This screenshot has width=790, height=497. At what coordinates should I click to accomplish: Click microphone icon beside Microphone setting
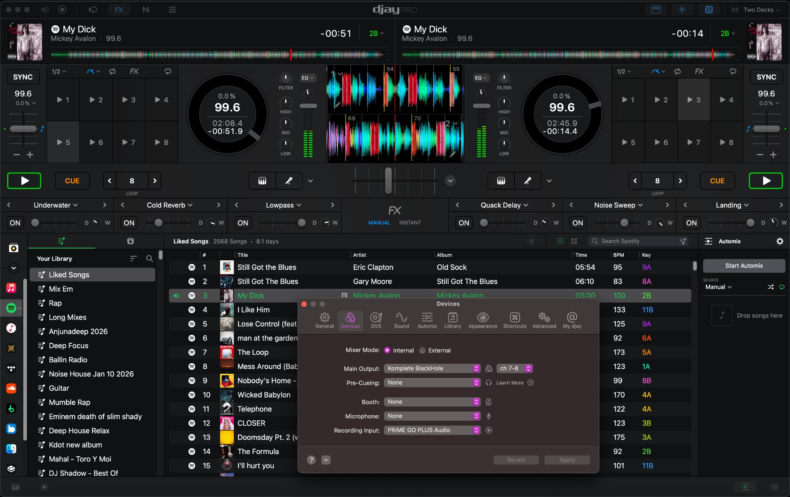coord(489,416)
